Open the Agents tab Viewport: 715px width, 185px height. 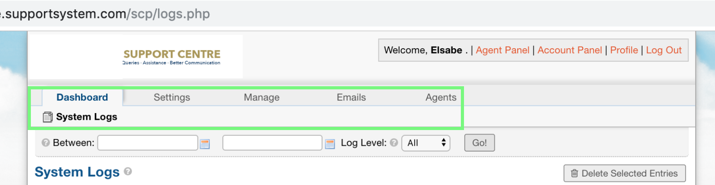point(441,97)
